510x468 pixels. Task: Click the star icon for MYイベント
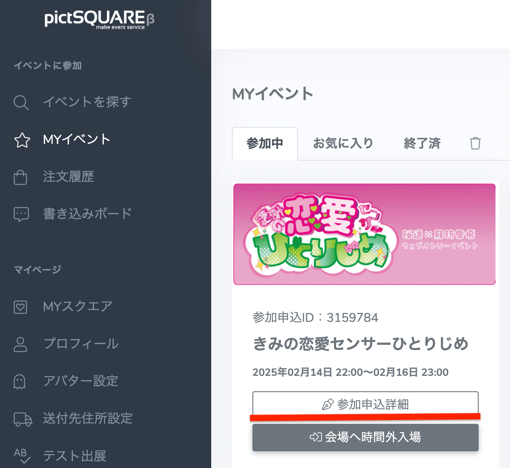click(x=22, y=140)
